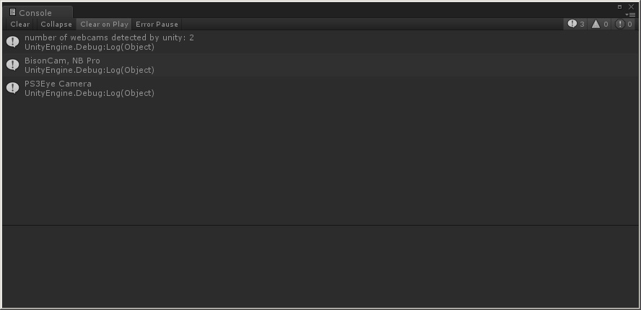
Task: Toggle info messages filter showing 3
Action: (575, 24)
